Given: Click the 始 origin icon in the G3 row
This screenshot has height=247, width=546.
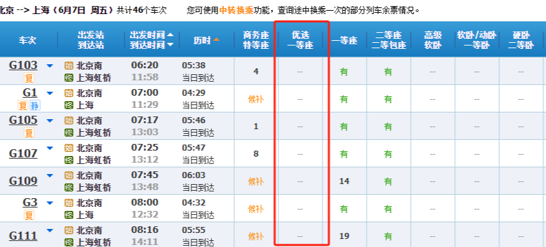Looking at the screenshot, I should tap(69, 202).
